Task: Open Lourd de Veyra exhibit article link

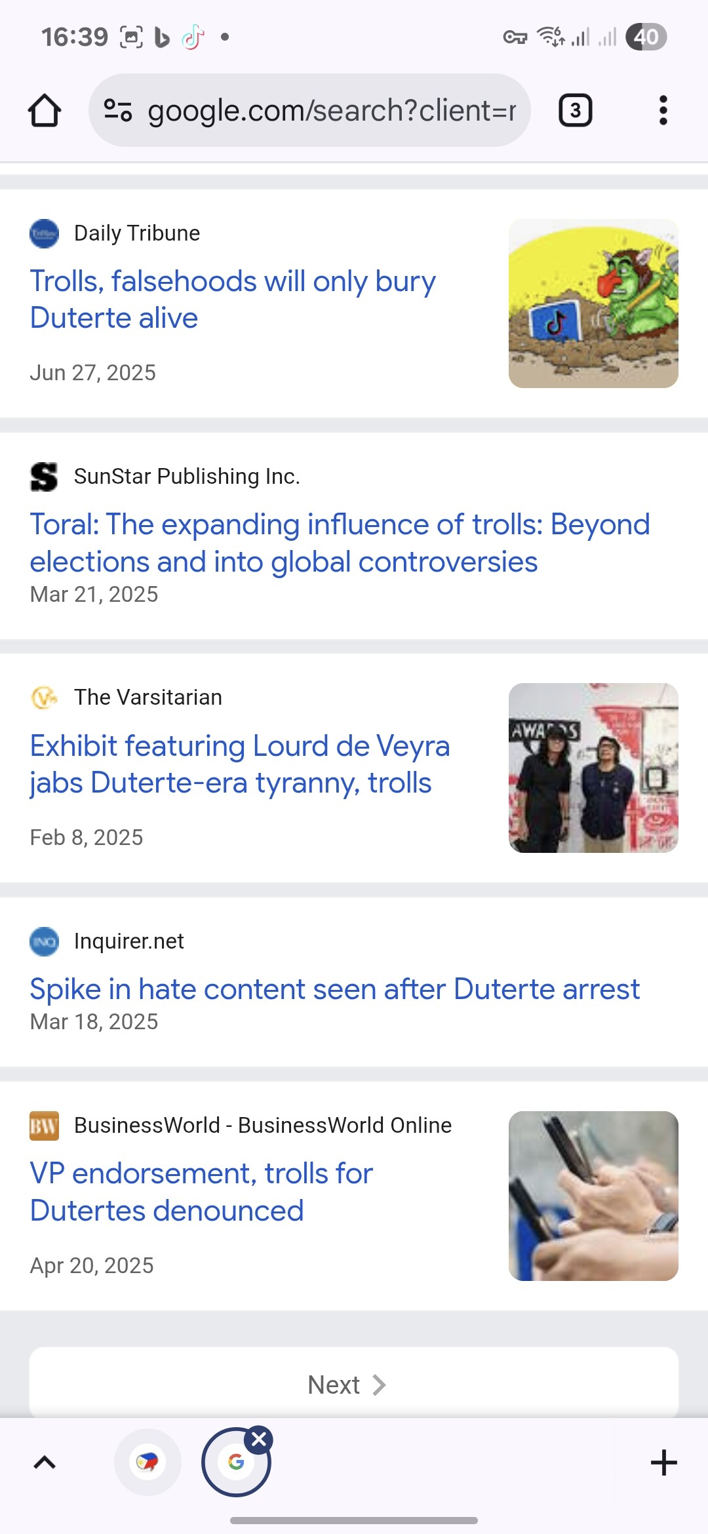Action: coord(239,764)
